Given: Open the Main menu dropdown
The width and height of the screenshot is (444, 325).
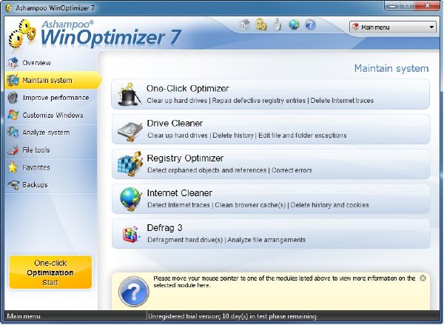Looking at the screenshot, I should point(392,27).
